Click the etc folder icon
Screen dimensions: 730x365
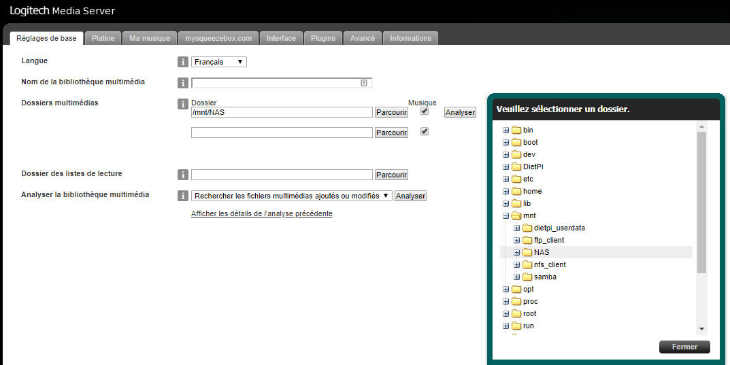click(x=516, y=179)
